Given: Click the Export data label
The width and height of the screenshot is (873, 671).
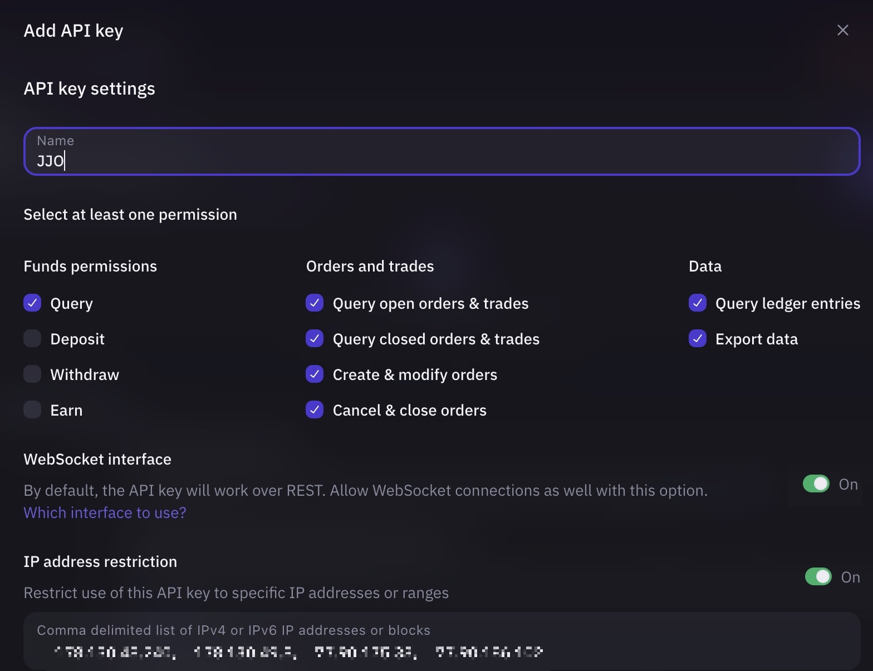Looking at the screenshot, I should 757,339.
